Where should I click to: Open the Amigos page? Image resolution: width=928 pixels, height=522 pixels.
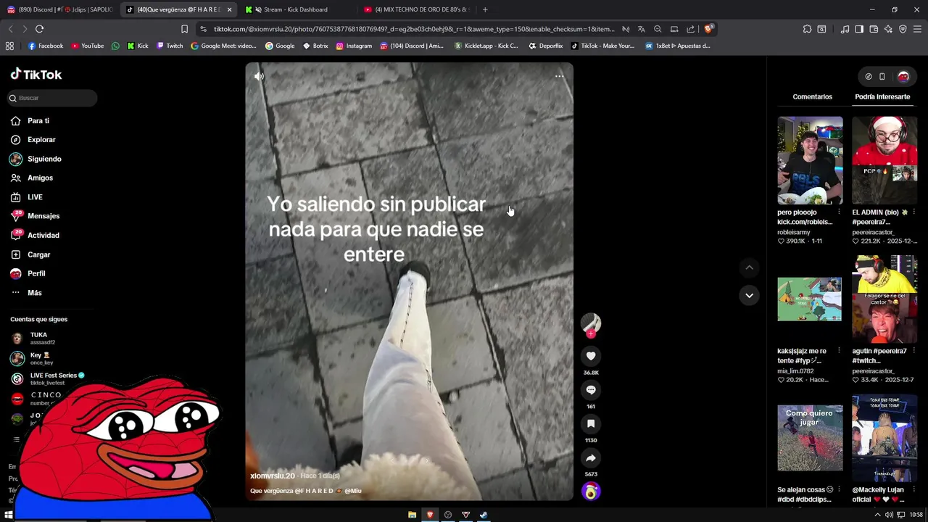32,178
